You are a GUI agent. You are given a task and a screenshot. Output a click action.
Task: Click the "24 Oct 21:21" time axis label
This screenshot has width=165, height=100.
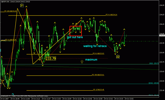click(x=36, y=99)
